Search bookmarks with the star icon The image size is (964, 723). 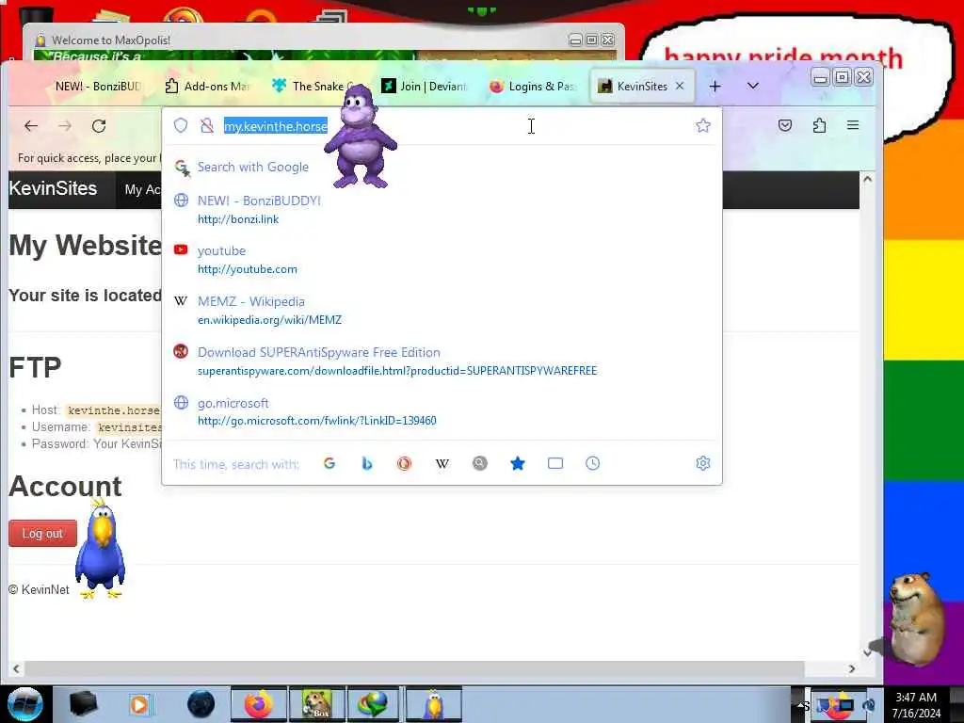518,463
